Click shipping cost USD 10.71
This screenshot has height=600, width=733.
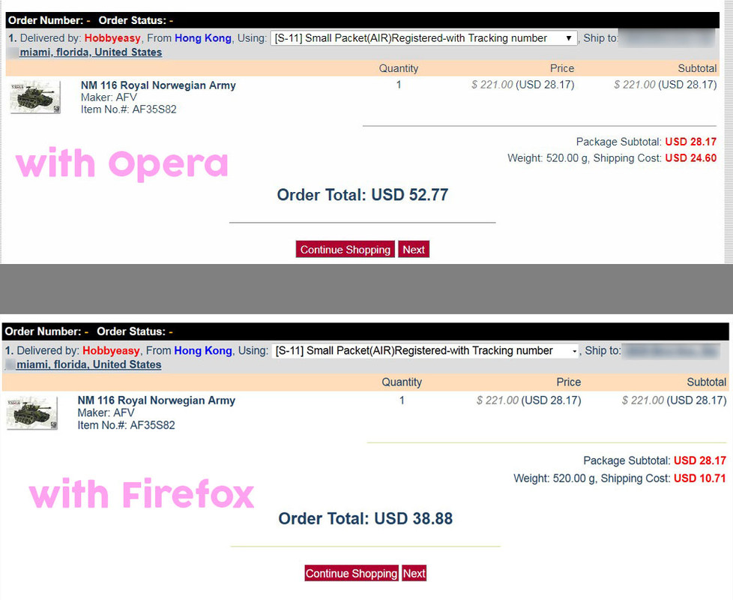[x=699, y=478]
